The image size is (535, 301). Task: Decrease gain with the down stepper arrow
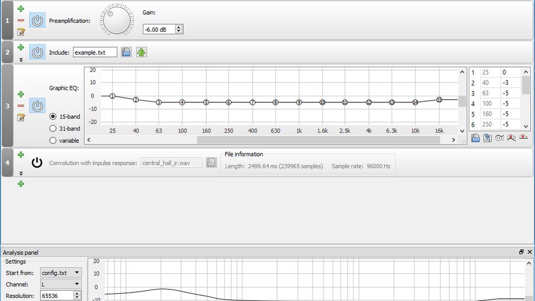coord(179,32)
